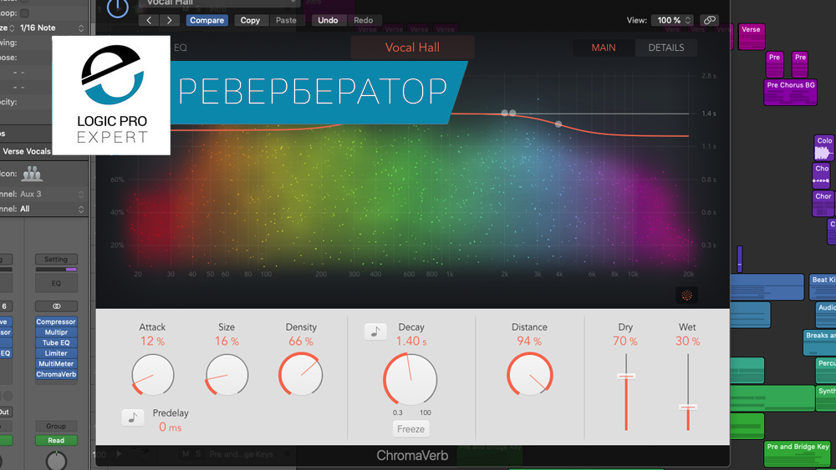836x470 pixels.
Task: Click the Attack 12 % value
Action: point(152,341)
